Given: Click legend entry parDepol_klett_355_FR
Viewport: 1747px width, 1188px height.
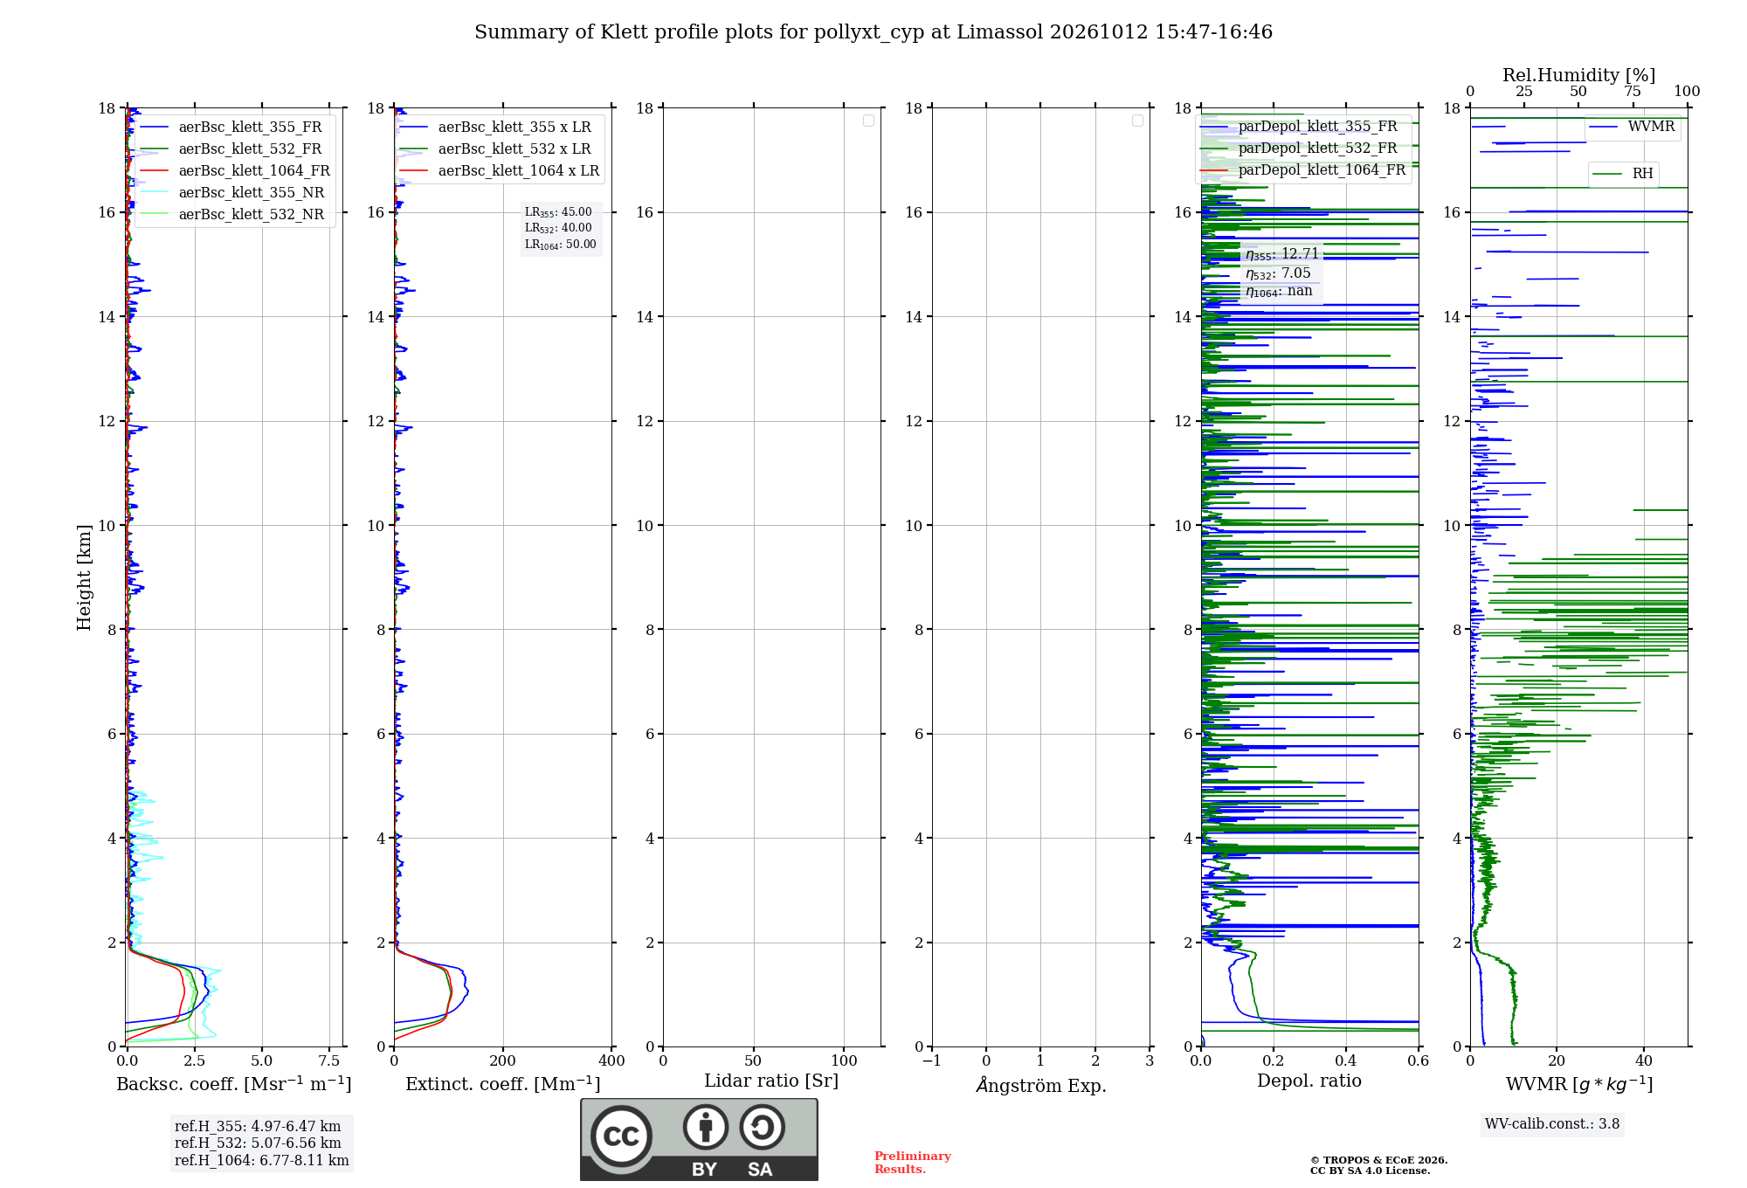Looking at the screenshot, I should coord(1299,127).
